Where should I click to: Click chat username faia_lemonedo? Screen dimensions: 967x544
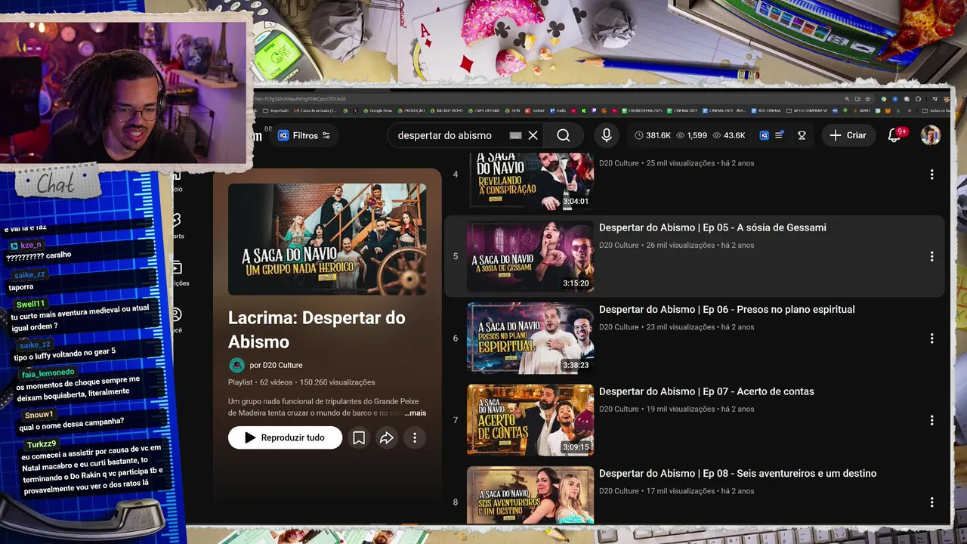click(x=48, y=373)
